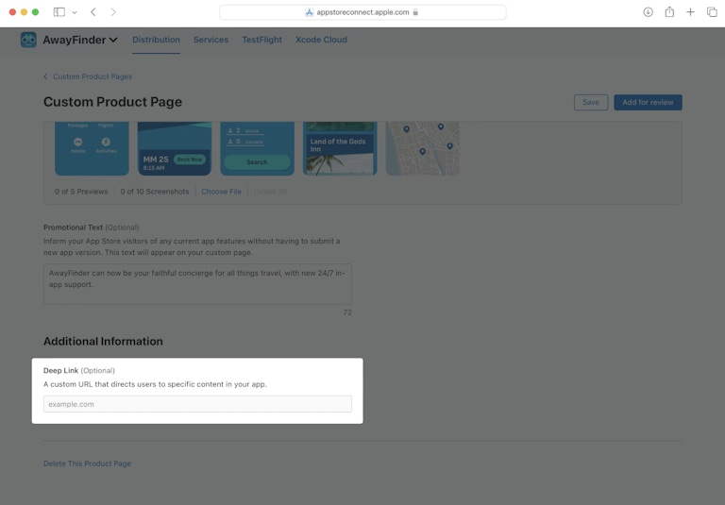Go back with the browser back arrow
Image resolution: width=725 pixels, height=505 pixels.
pyautogui.click(x=93, y=12)
